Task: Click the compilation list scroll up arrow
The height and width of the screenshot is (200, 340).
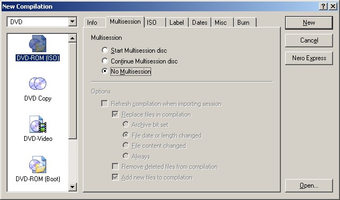Action: pos(73,38)
